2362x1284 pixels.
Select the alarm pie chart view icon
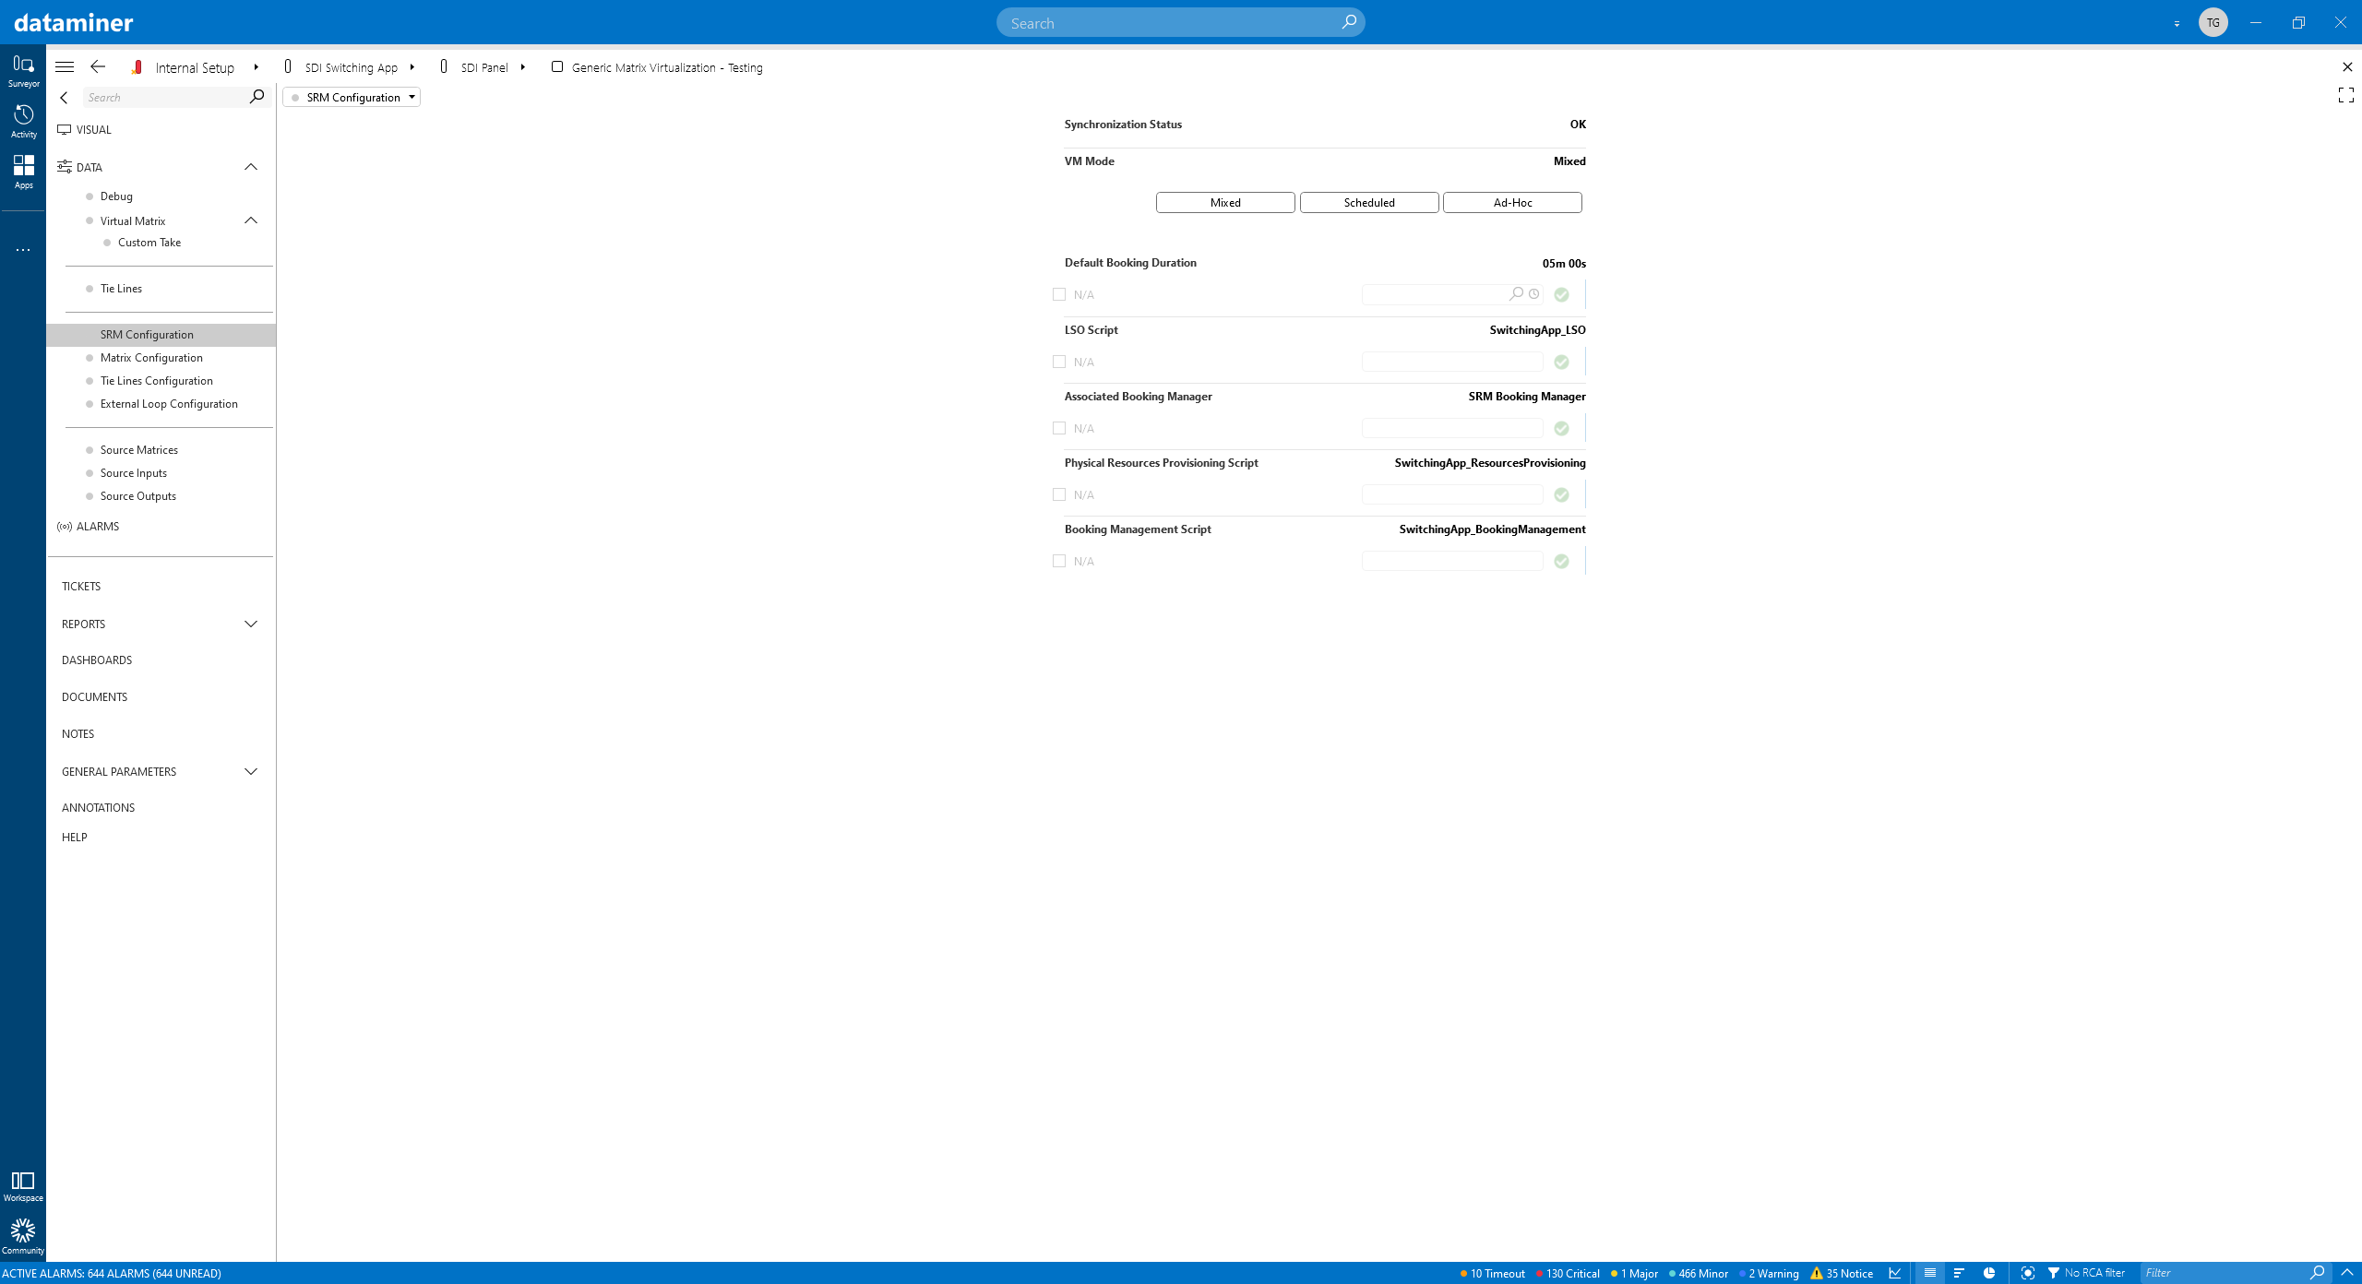click(1989, 1273)
